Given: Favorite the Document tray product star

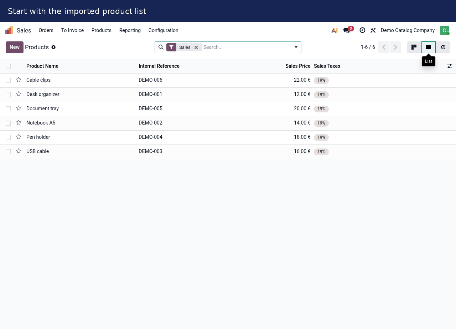Looking at the screenshot, I should (19, 108).
